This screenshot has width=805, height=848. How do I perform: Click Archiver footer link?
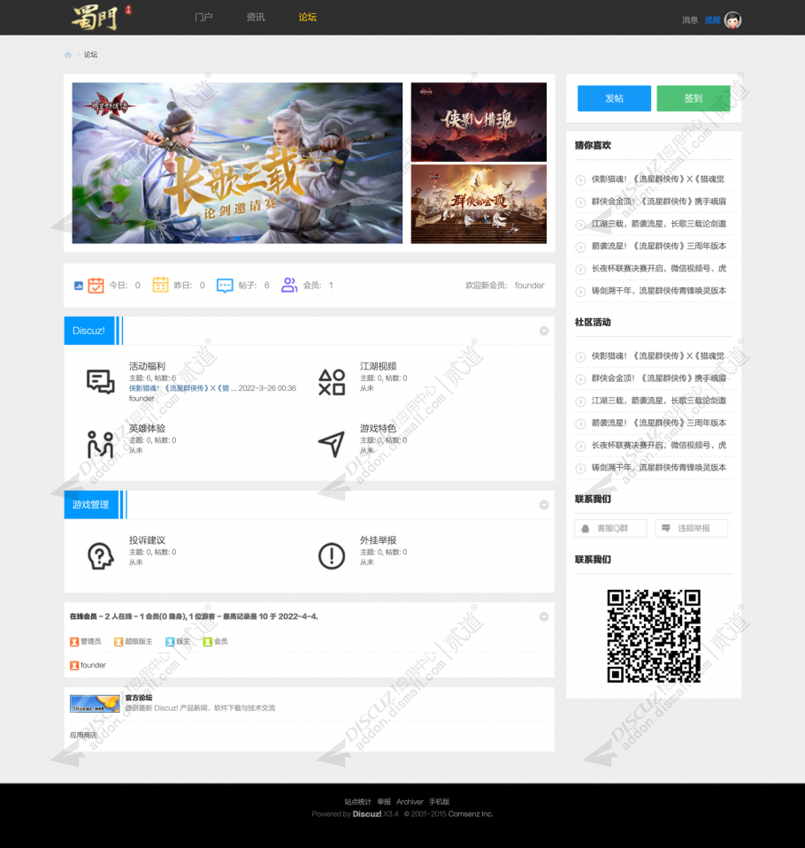[410, 801]
